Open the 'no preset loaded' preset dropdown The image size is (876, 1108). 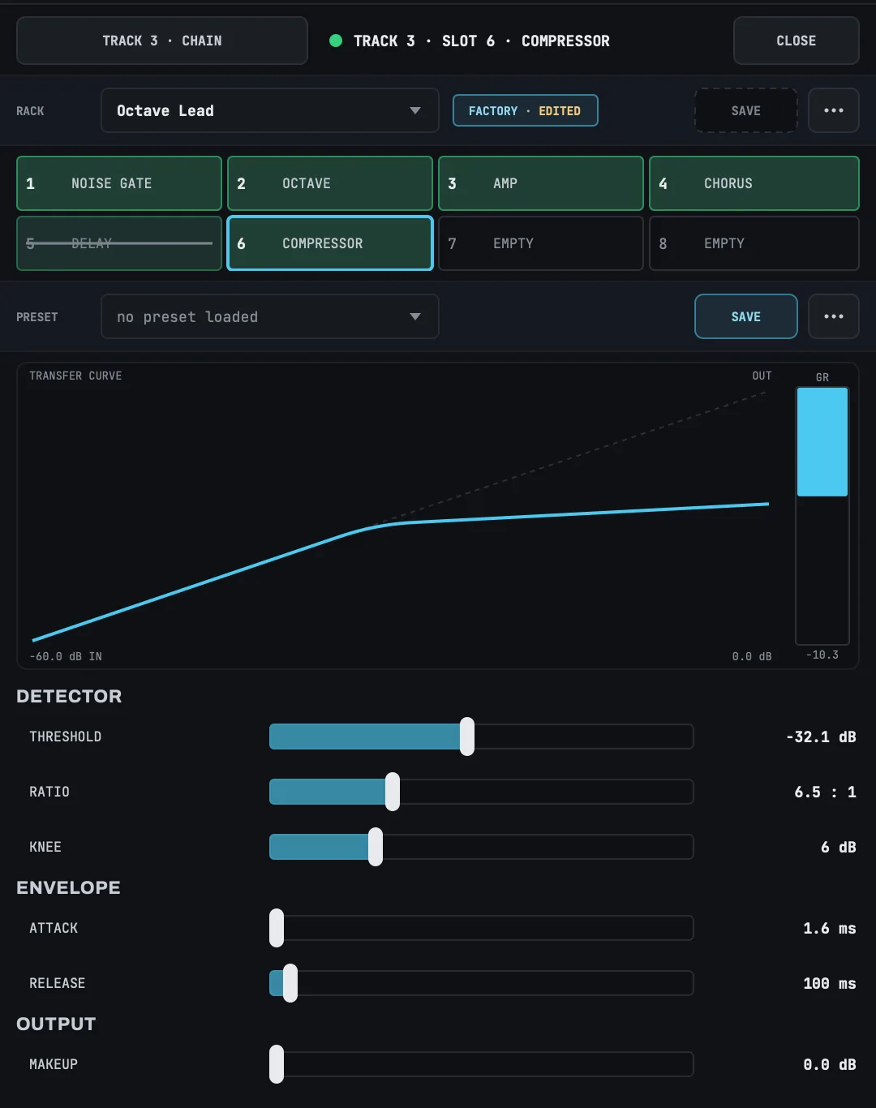(x=270, y=316)
